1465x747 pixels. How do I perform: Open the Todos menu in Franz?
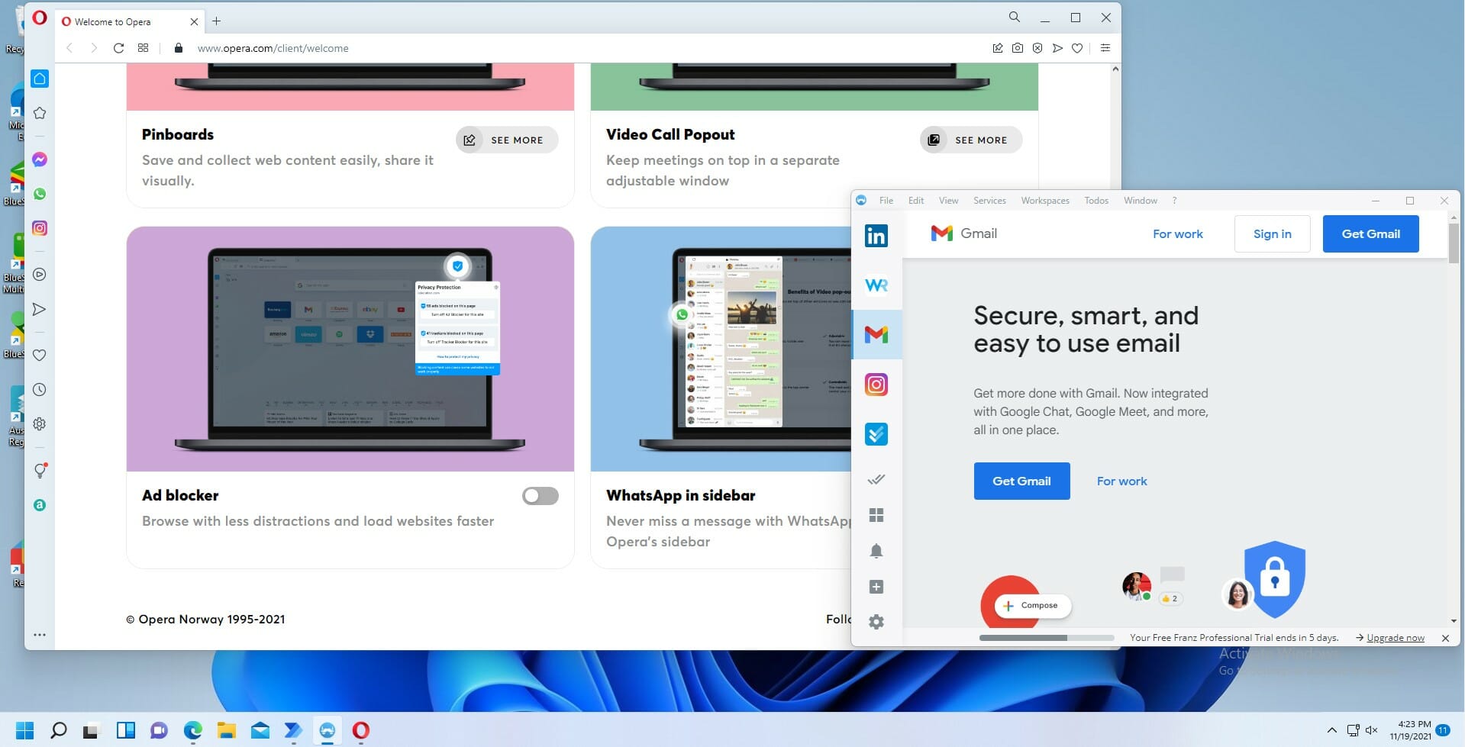point(1096,201)
